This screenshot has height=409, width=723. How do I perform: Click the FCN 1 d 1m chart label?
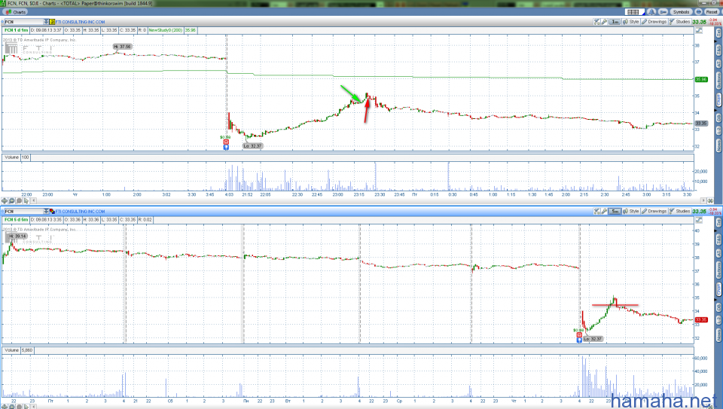click(x=16, y=30)
